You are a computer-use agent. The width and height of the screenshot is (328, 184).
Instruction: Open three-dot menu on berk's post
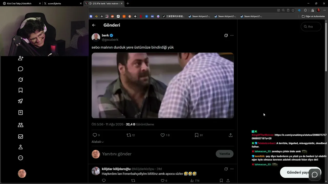click(x=232, y=36)
